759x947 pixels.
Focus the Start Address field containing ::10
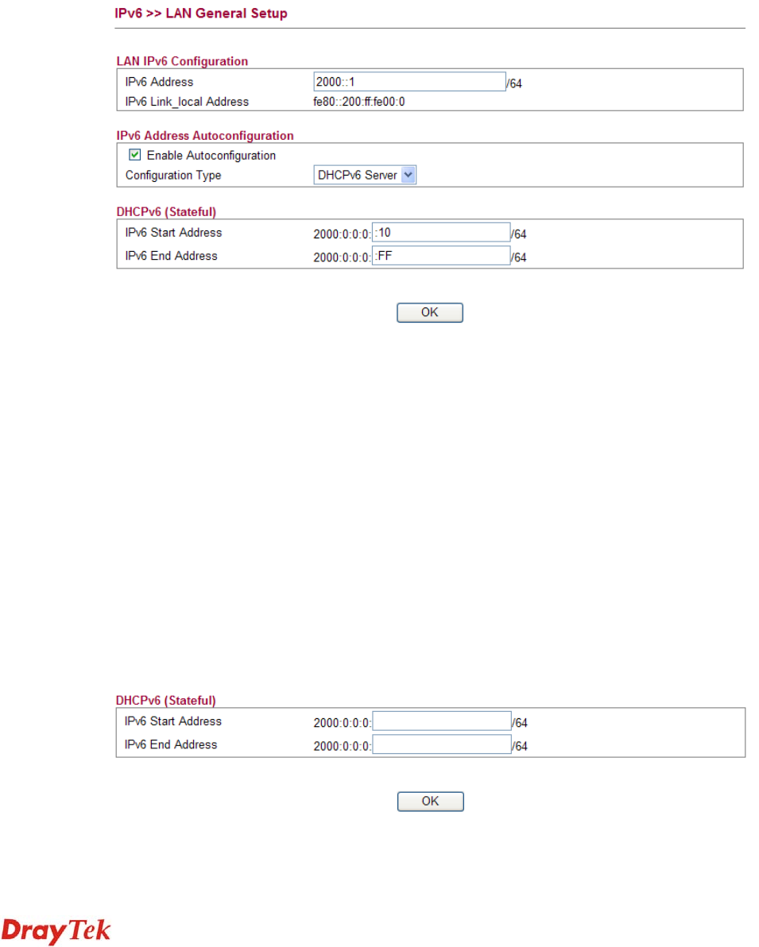(440, 232)
